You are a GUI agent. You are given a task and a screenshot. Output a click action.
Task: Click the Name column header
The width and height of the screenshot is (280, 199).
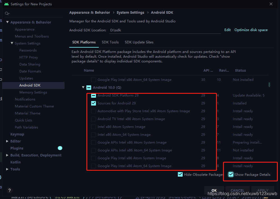(89, 70)
